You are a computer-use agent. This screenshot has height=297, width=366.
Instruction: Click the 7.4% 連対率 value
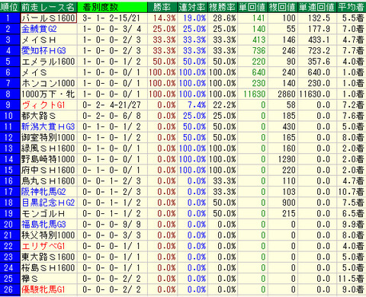[x=197, y=105]
